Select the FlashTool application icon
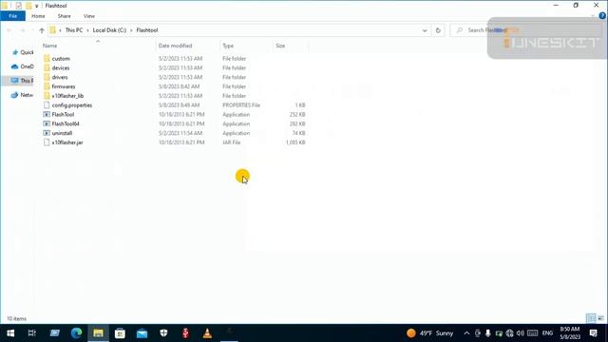 tap(47, 114)
